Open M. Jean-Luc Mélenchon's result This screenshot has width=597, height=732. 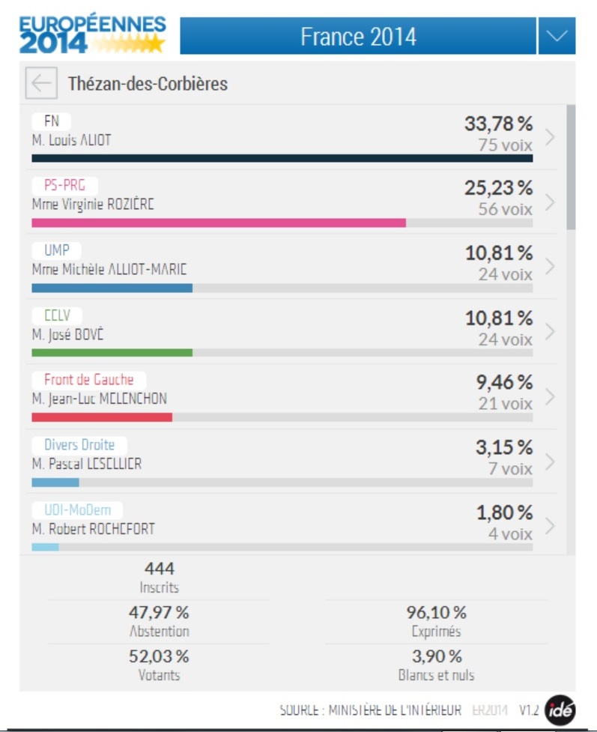pyautogui.click(x=99, y=399)
